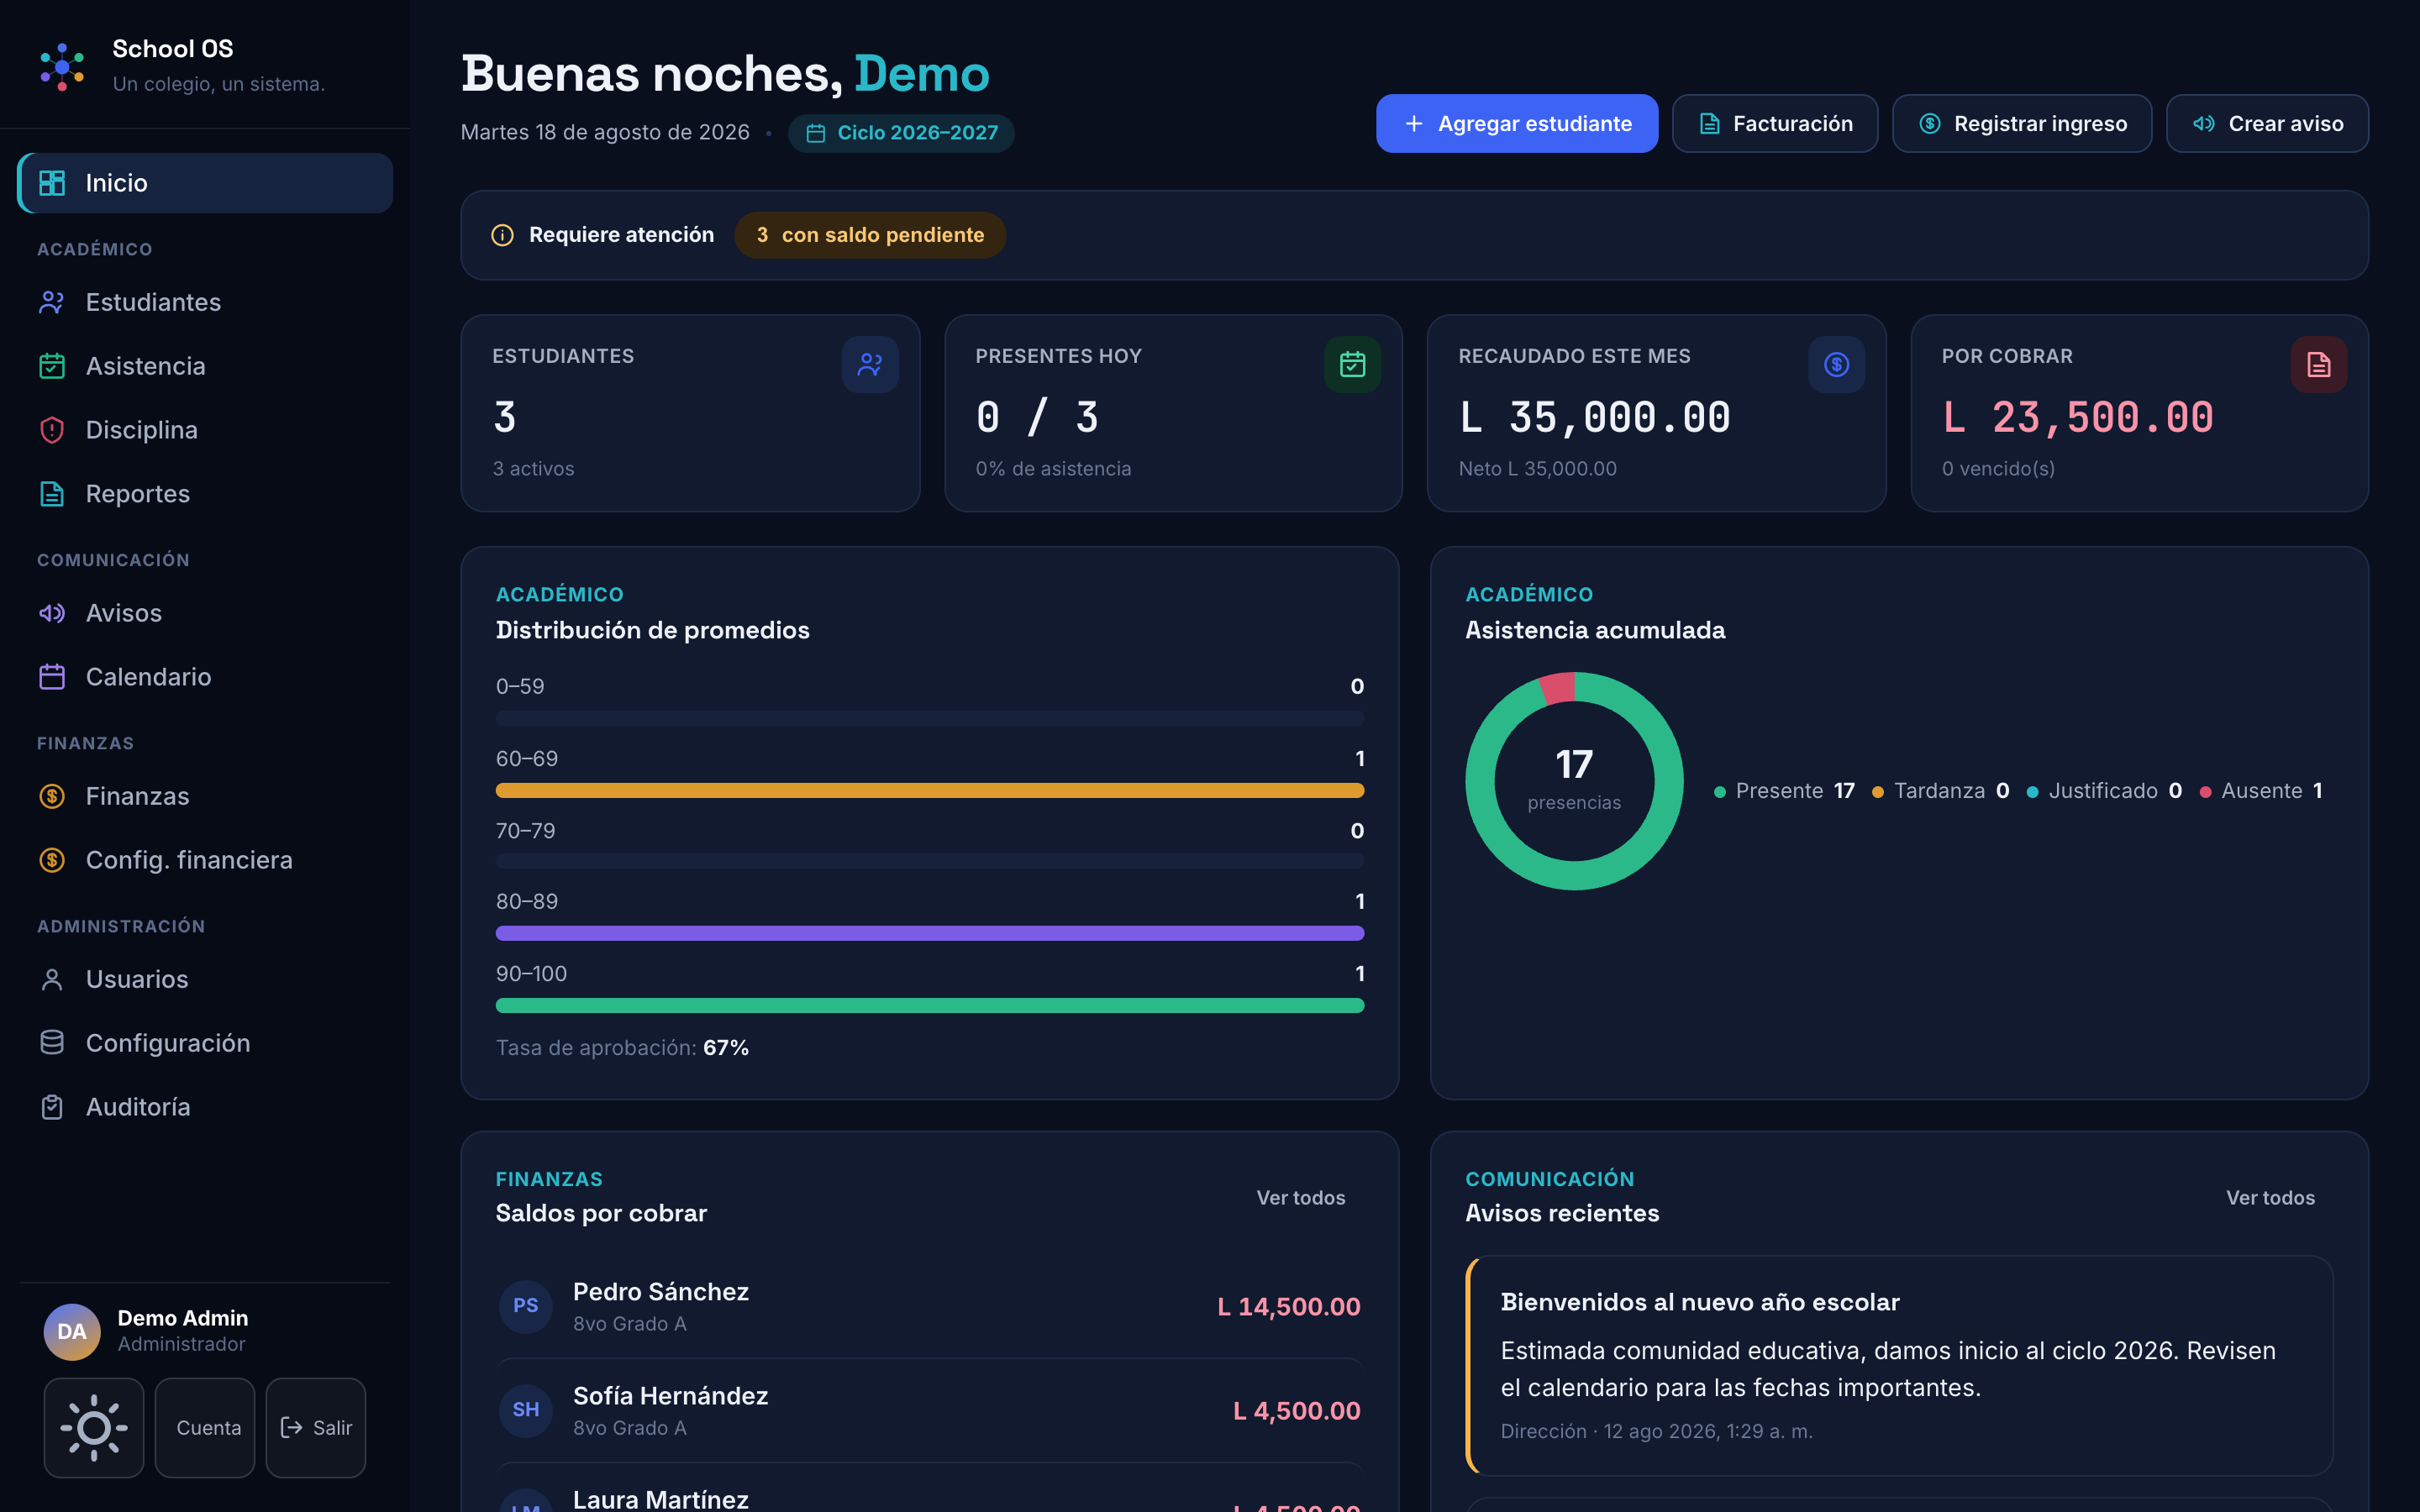Click the Demo Admin user name

[183, 1318]
